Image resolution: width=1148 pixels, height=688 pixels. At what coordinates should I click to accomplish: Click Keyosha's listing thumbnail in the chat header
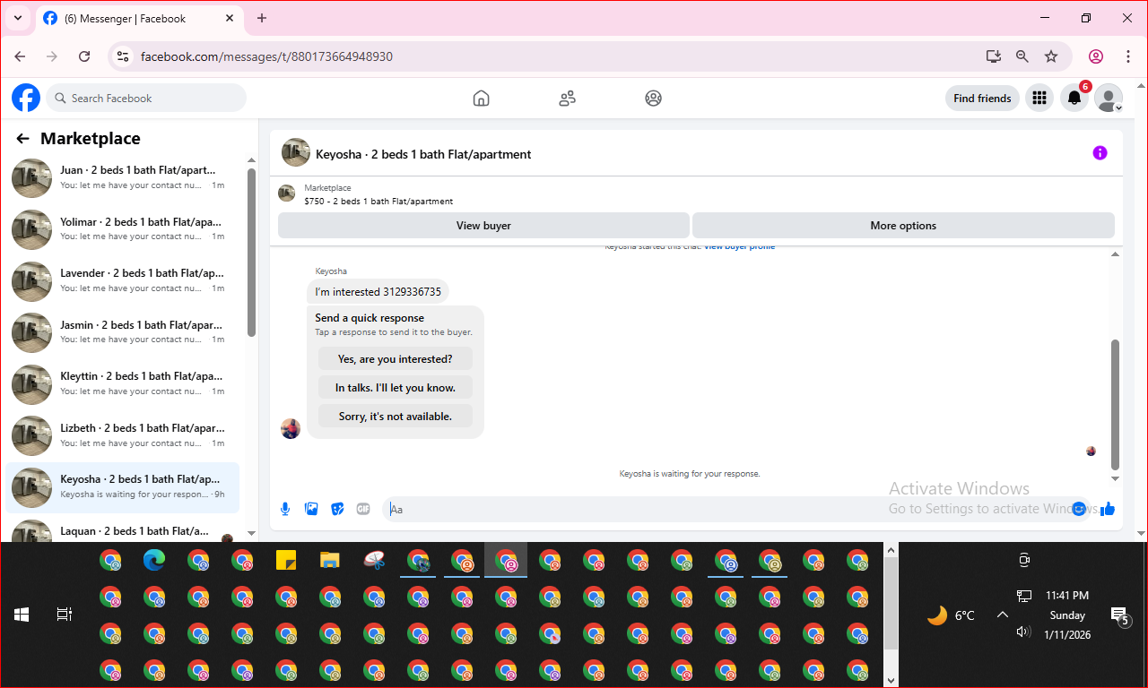tap(296, 153)
